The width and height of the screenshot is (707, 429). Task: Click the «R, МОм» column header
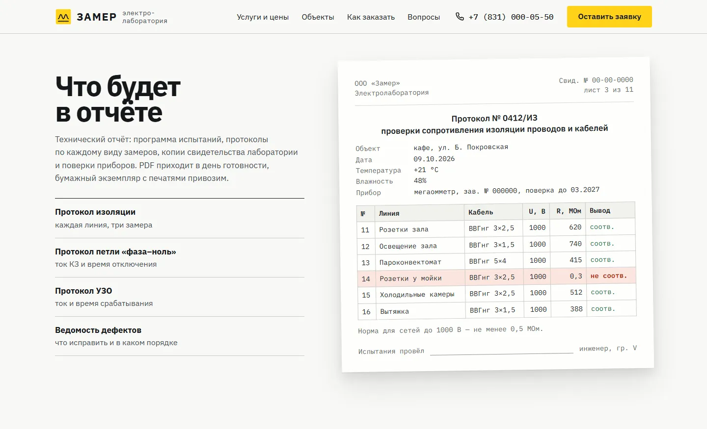(569, 211)
